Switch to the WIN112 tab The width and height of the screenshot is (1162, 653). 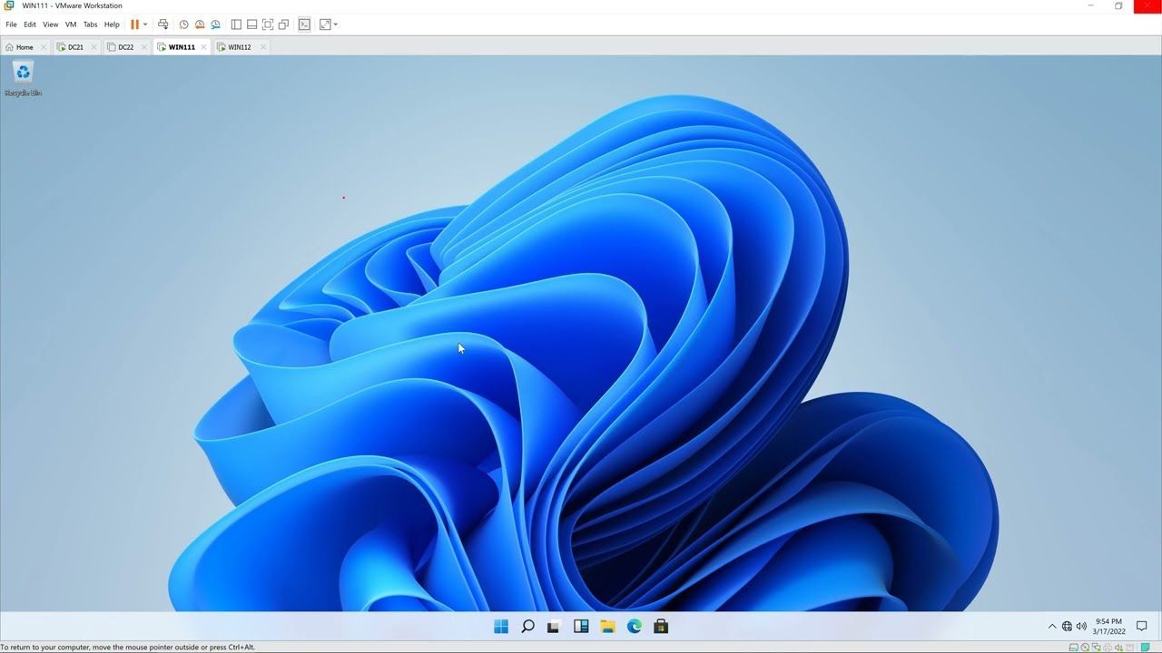[x=238, y=47]
